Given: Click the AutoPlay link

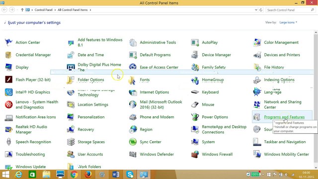Looking at the screenshot, I should (210, 42).
